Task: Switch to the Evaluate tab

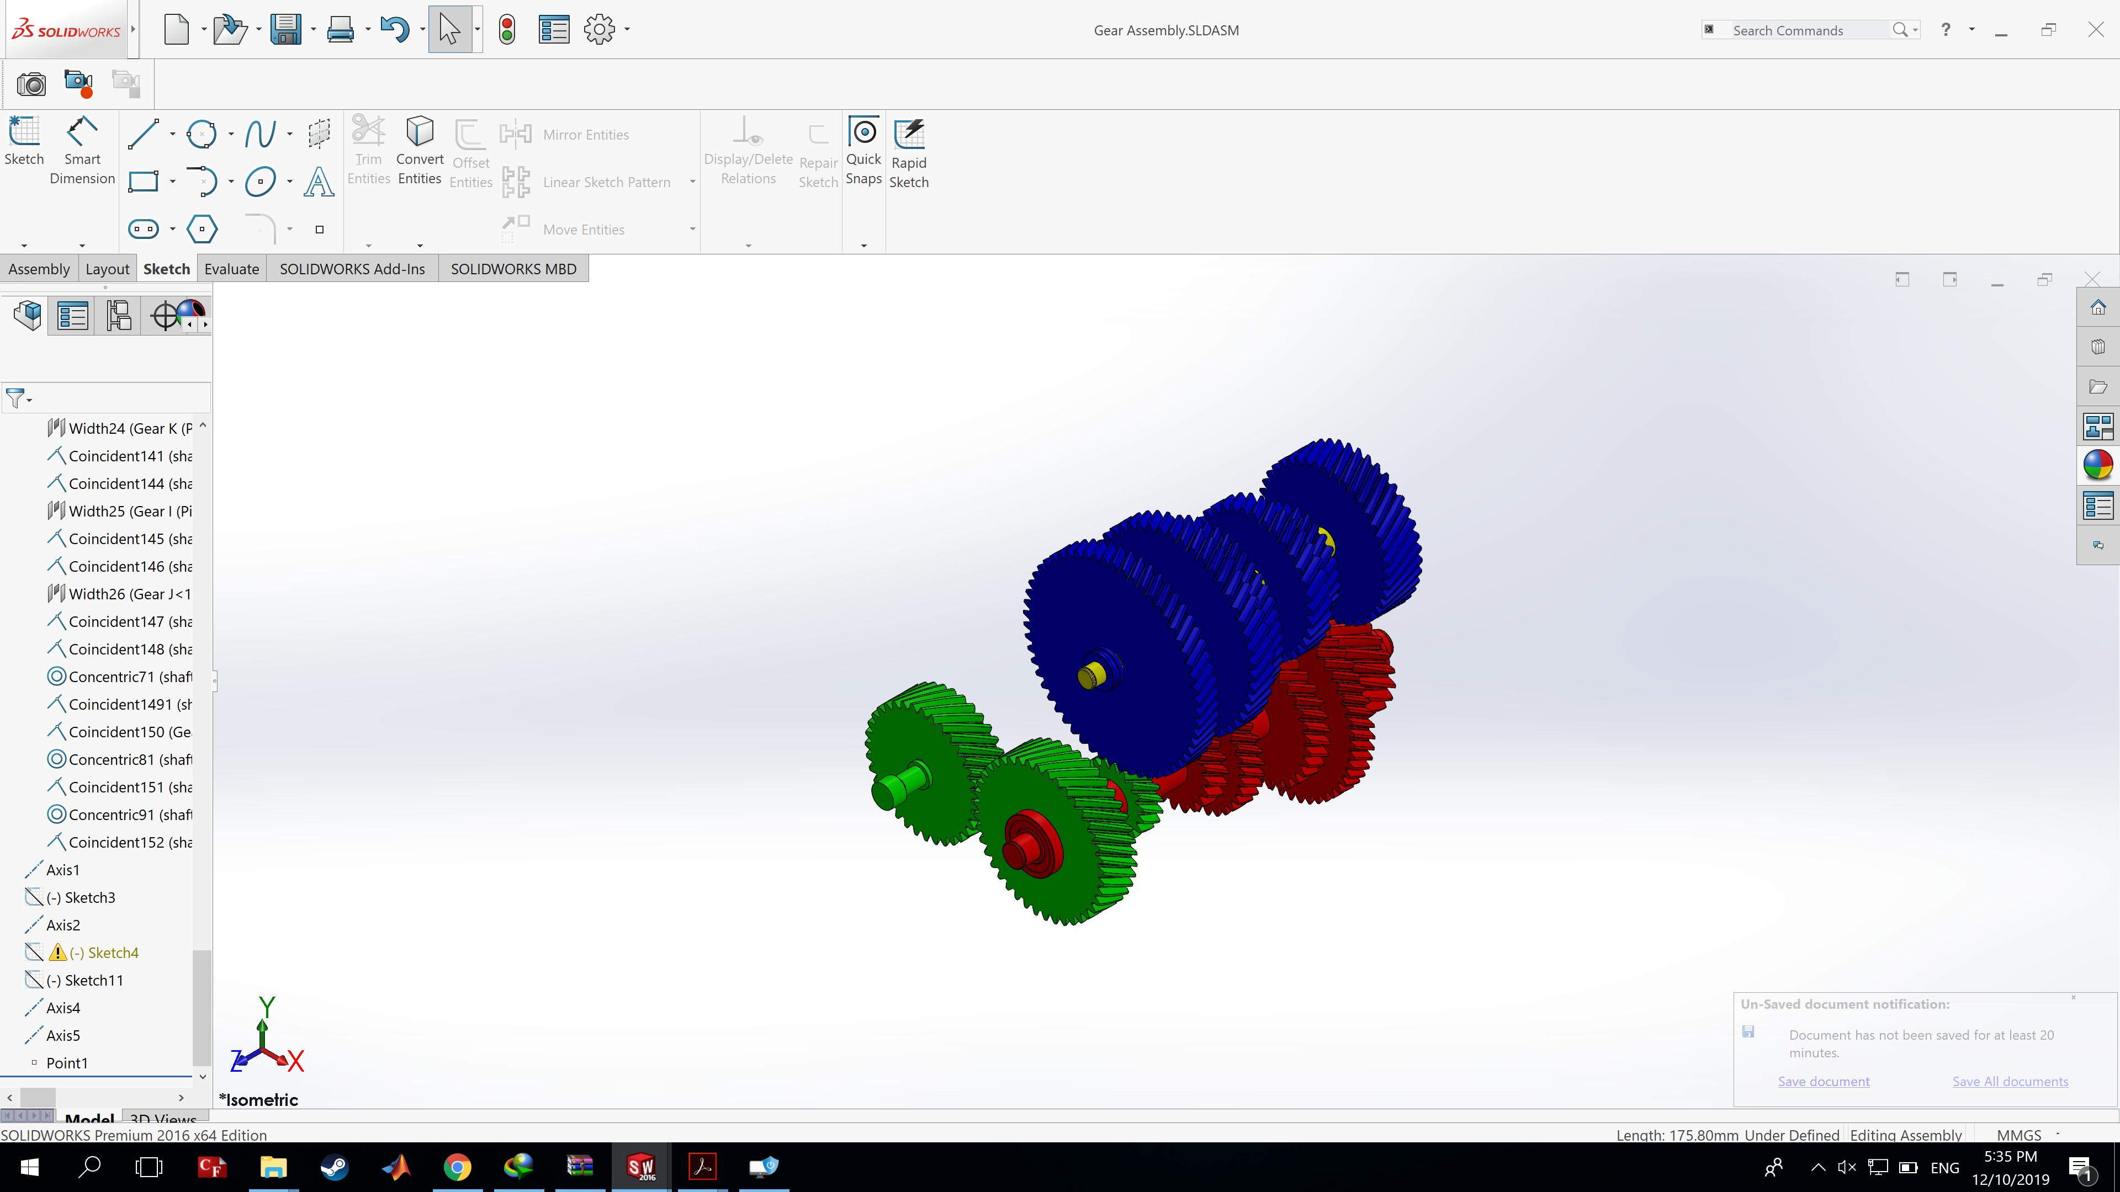Action: pos(231,269)
